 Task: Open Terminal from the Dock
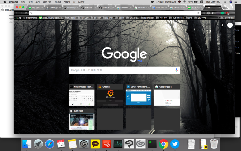(152, 144)
